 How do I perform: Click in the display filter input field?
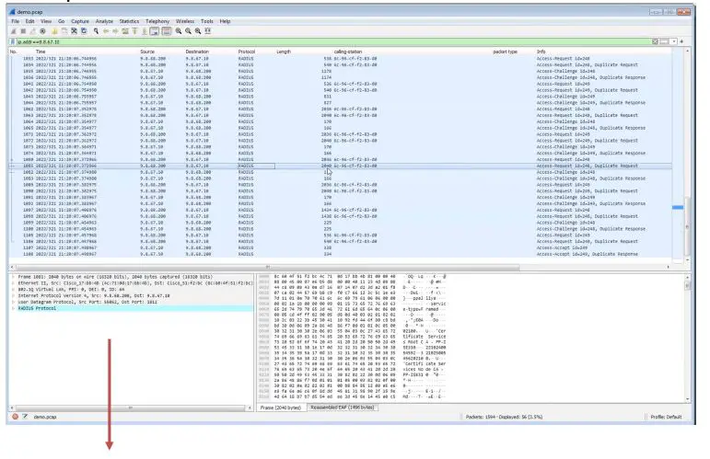333,41
